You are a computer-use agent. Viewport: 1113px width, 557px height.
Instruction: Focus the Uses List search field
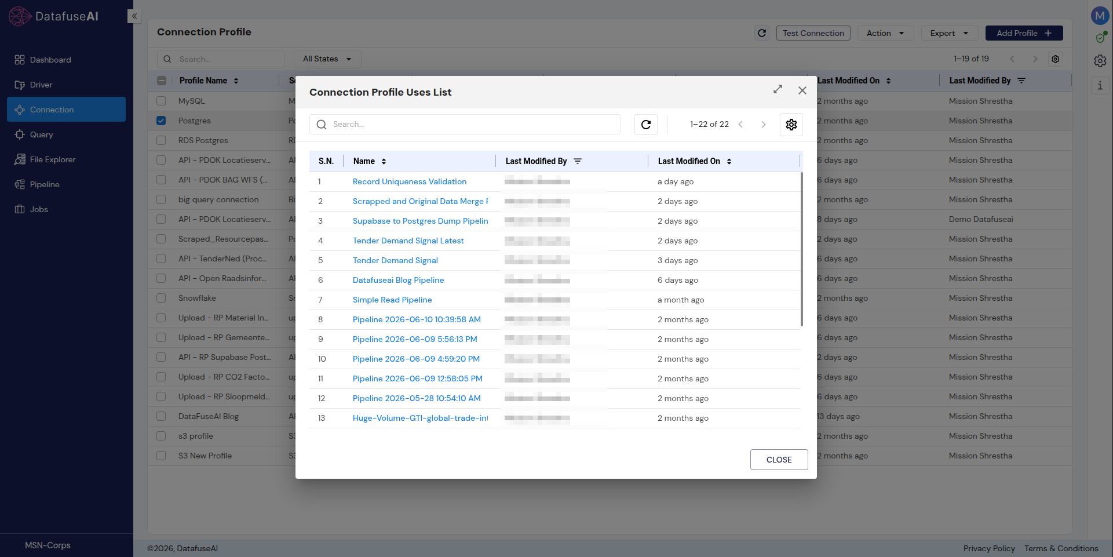tap(465, 125)
